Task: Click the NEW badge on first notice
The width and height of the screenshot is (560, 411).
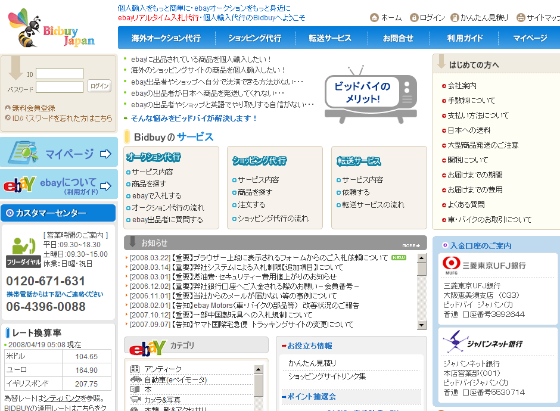Action: click(399, 257)
